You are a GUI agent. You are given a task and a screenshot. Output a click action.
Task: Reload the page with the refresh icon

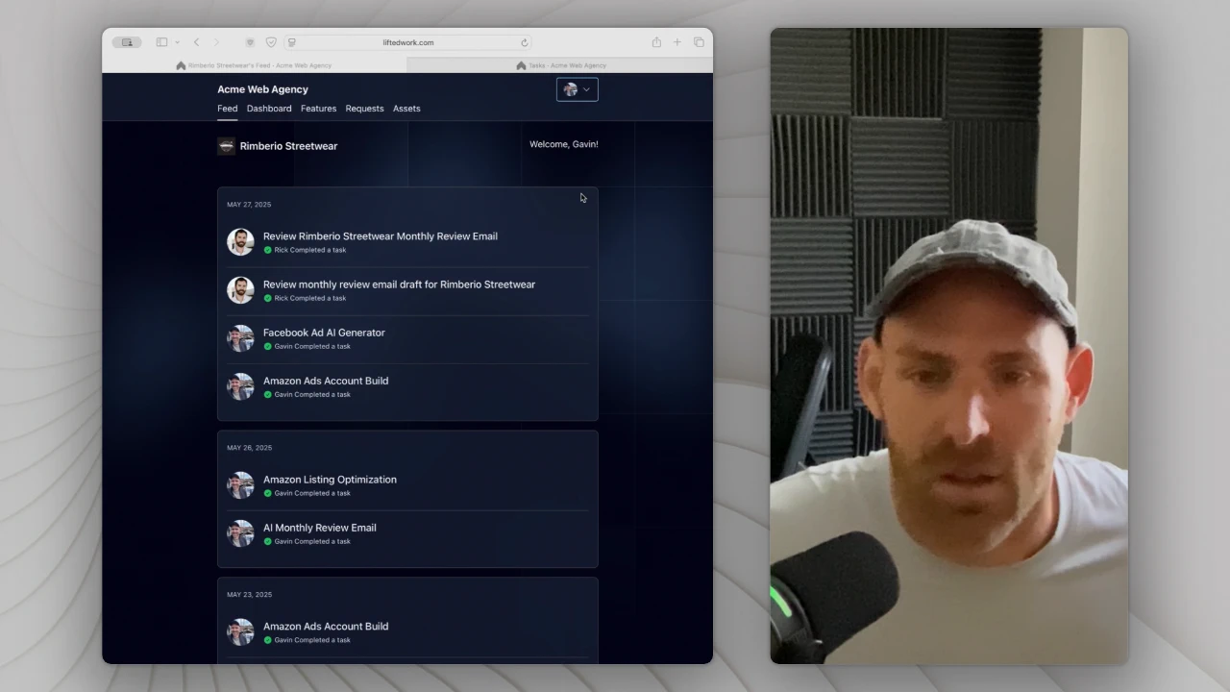point(525,42)
